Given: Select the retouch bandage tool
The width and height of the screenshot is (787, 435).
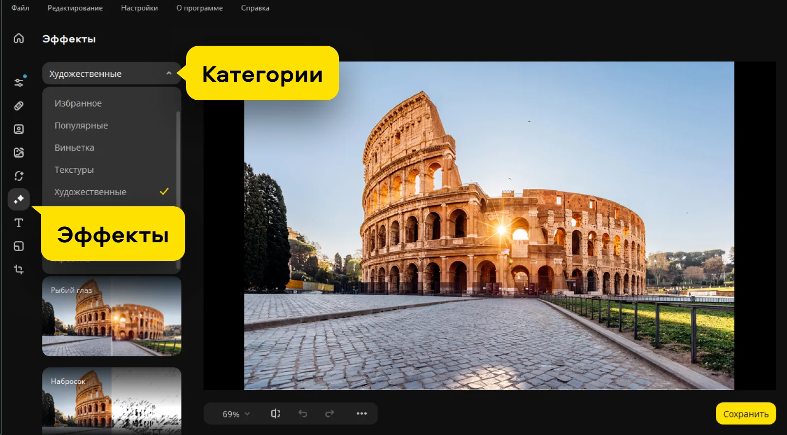Looking at the screenshot, I should (19, 106).
